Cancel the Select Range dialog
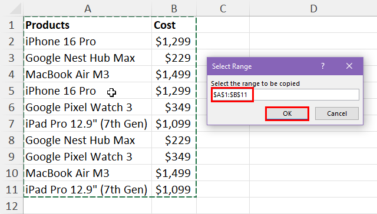The width and height of the screenshot is (377, 214). point(336,113)
